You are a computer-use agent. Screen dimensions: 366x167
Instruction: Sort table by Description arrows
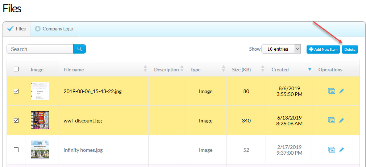click(x=182, y=68)
